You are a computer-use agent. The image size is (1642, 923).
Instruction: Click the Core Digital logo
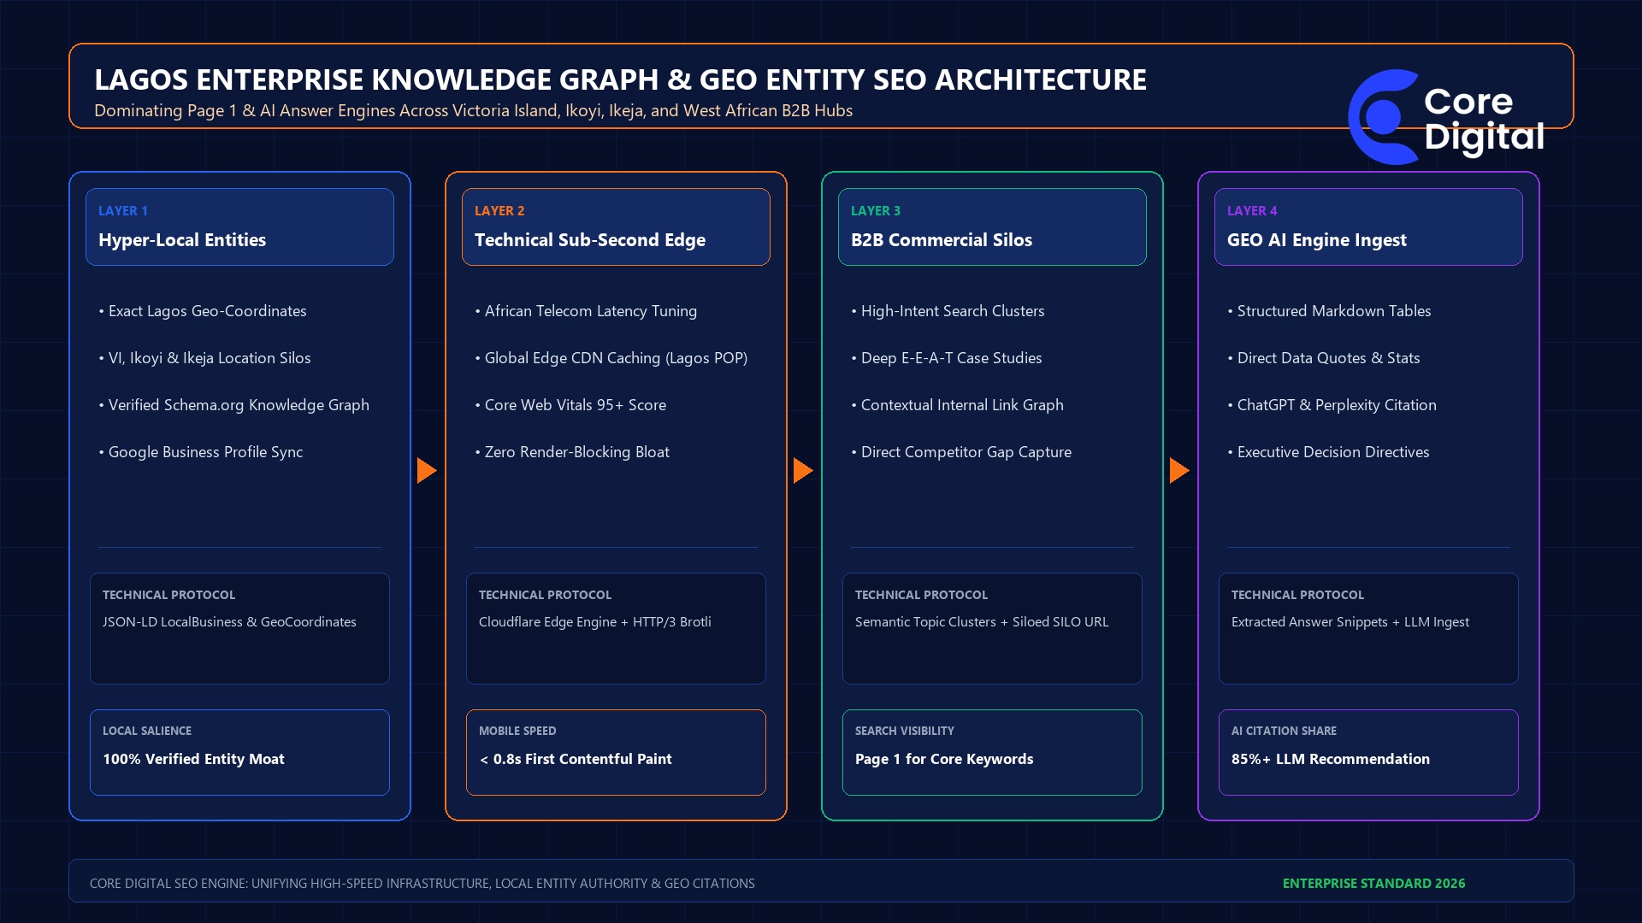click(x=1447, y=117)
